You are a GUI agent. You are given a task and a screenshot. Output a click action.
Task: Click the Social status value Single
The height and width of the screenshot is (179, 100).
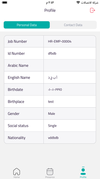(x=52, y=126)
